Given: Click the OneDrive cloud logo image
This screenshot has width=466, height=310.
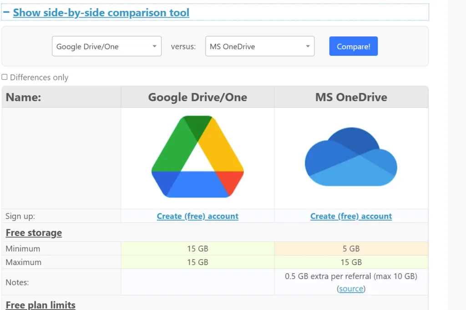Looking at the screenshot, I should pyautogui.click(x=351, y=157).
